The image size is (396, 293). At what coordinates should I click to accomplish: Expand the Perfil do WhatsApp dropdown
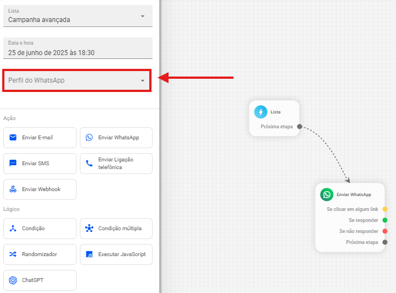tap(76, 80)
